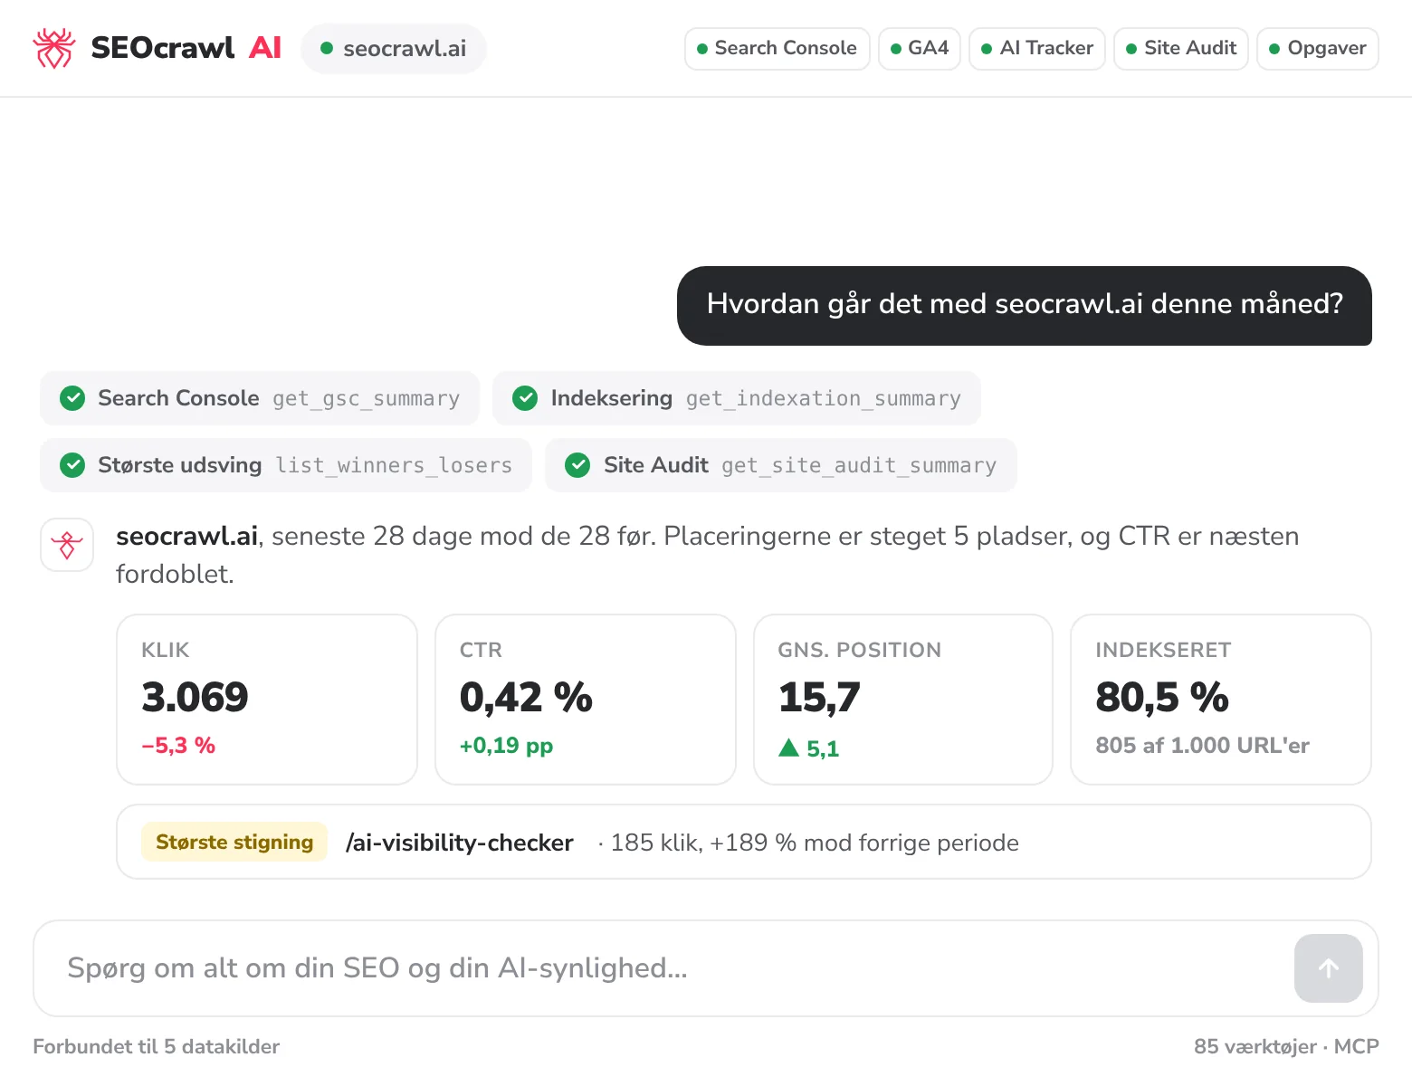The image size is (1412, 1086).
Task: Click the '+0,19 pp' change value
Action: (x=506, y=746)
